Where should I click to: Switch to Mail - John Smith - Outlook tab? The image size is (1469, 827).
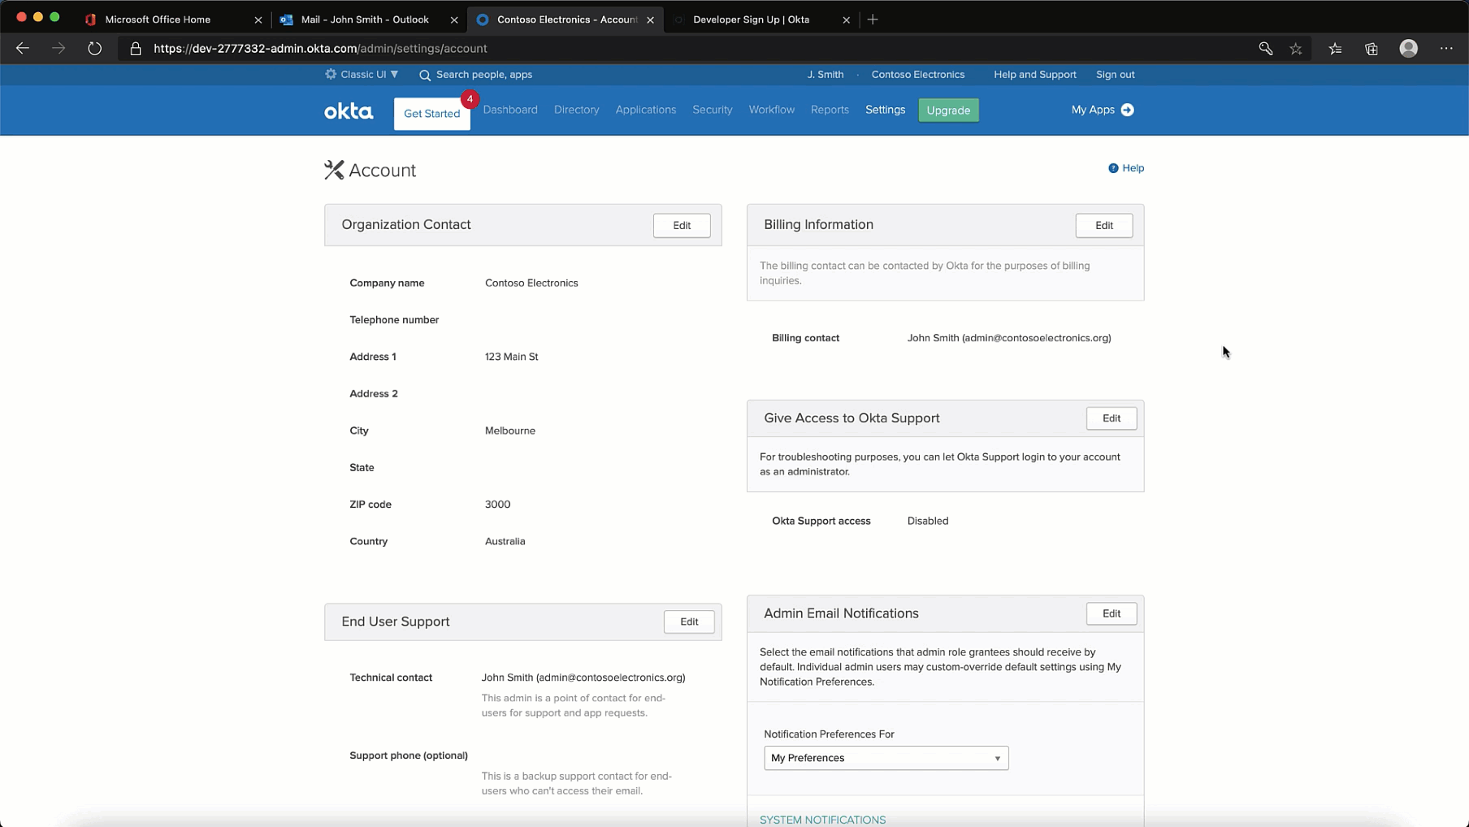click(365, 19)
